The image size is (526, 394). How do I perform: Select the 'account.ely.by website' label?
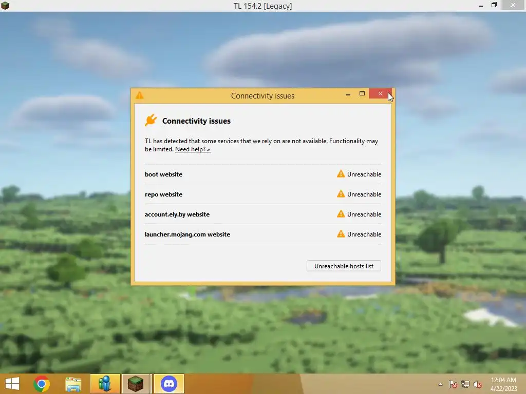177,214
